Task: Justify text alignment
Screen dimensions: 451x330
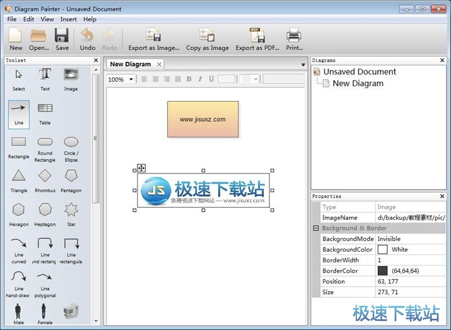Action: (x=178, y=79)
